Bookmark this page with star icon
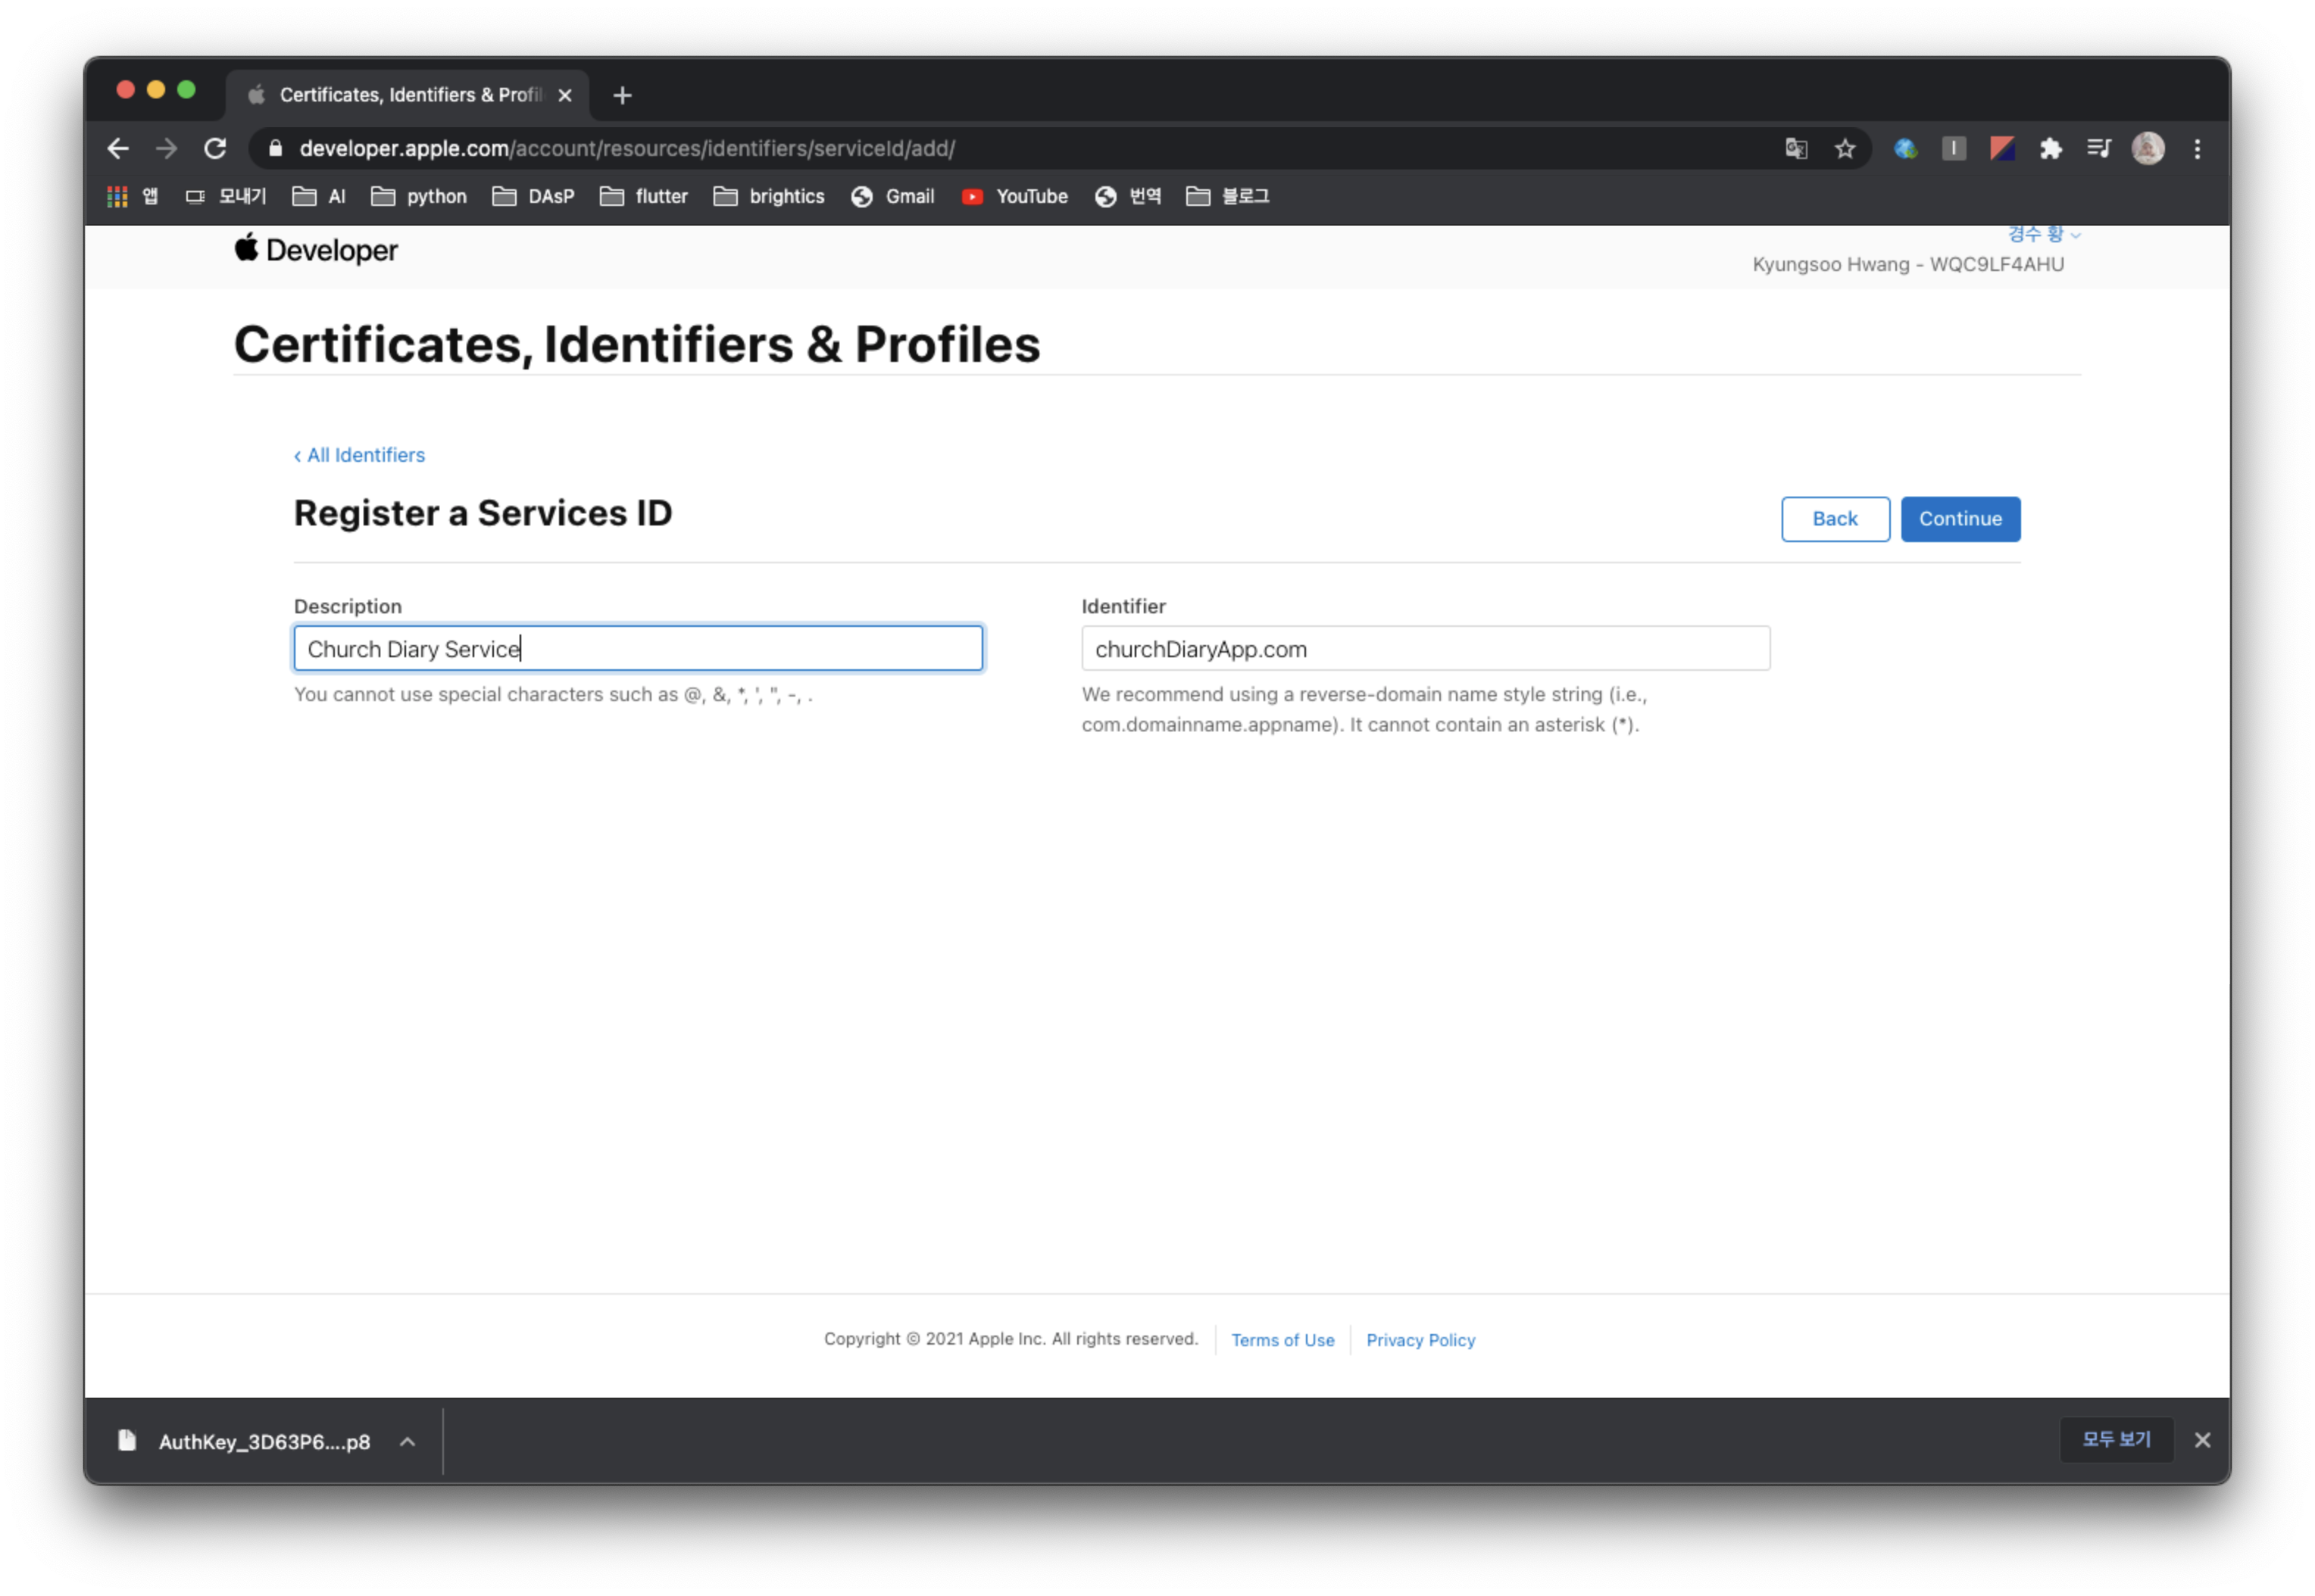The width and height of the screenshot is (2315, 1596). click(x=1845, y=149)
